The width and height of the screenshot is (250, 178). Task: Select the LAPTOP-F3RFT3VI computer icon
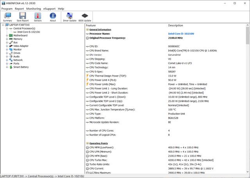pyautogui.click(x=7, y=25)
